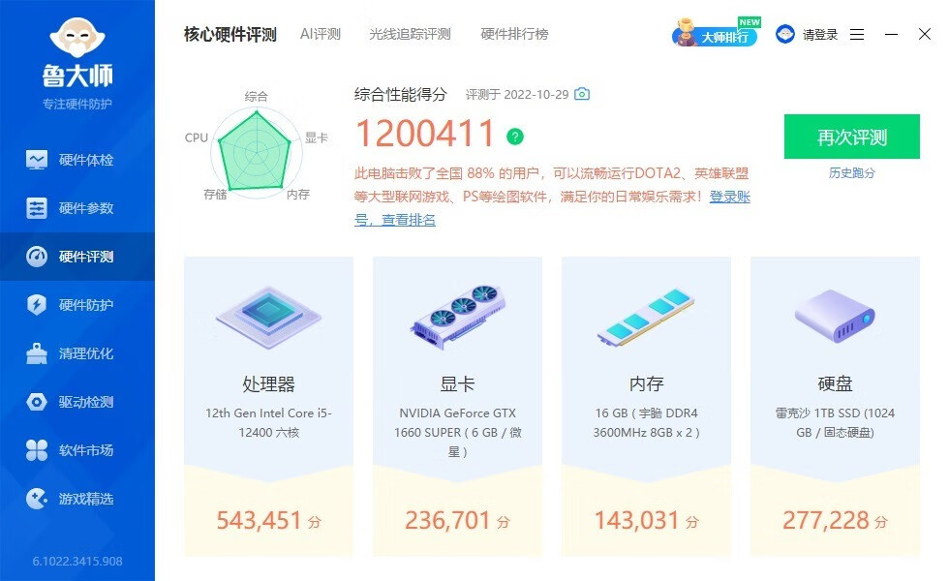949x581 pixels.
Task: Click the 评测于 2022-10-29 date text
Action: pos(517,95)
